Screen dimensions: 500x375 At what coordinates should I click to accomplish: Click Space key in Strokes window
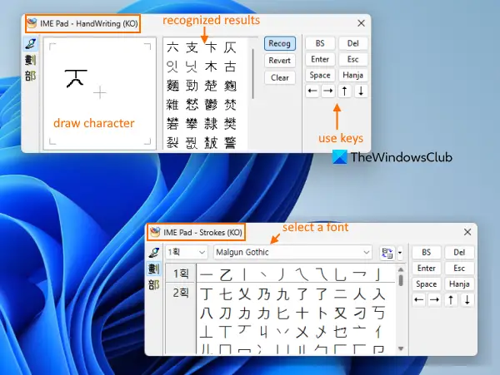click(427, 284)
